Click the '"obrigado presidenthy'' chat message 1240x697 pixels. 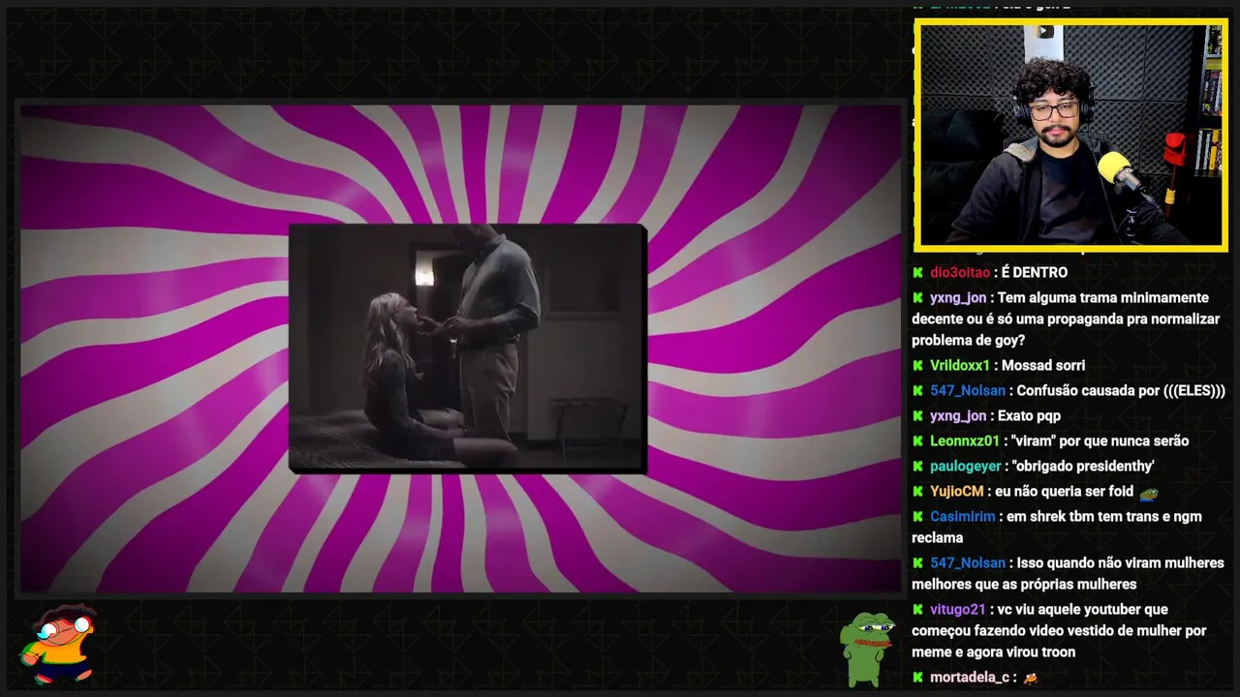1084,467
